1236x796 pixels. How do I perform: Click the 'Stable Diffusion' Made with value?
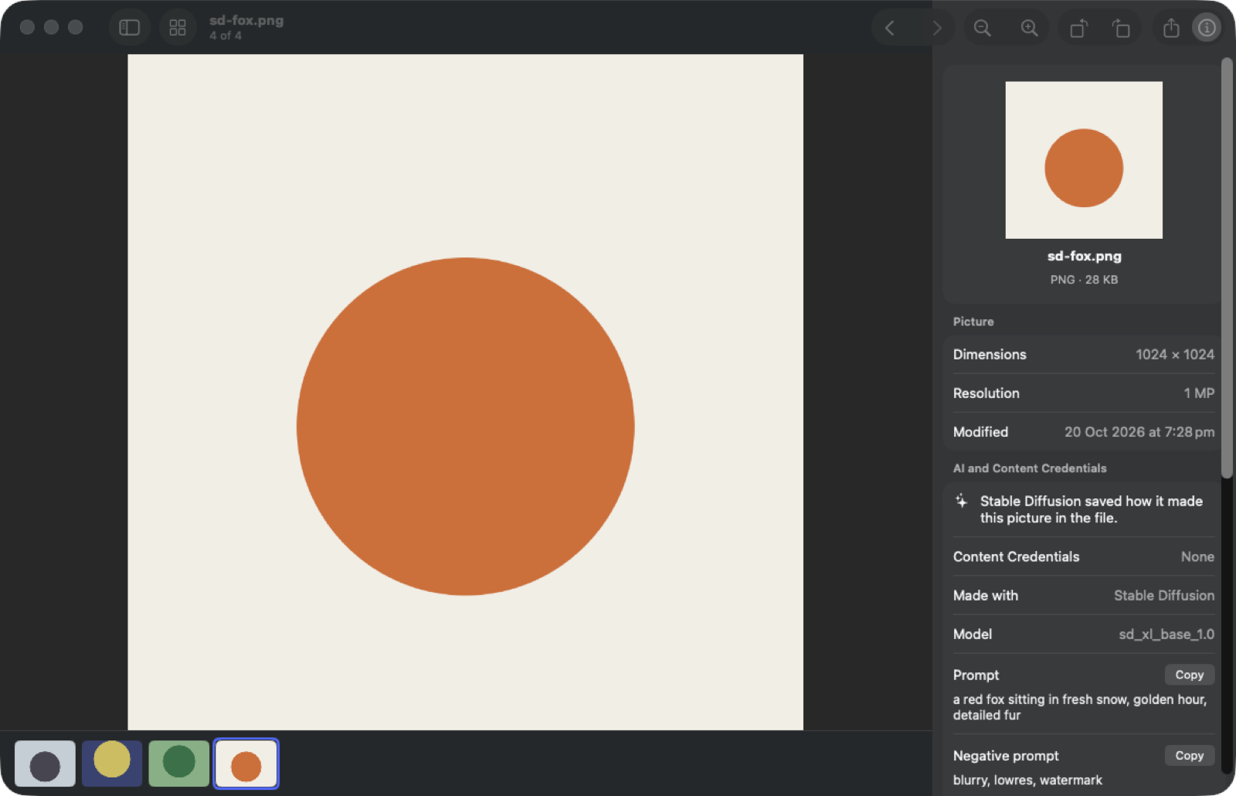pos(1164,595)
